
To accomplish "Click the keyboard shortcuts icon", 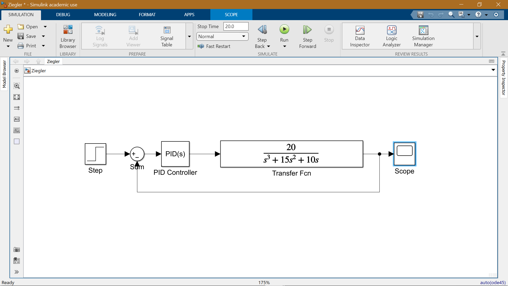I will [x=492, y=61].
